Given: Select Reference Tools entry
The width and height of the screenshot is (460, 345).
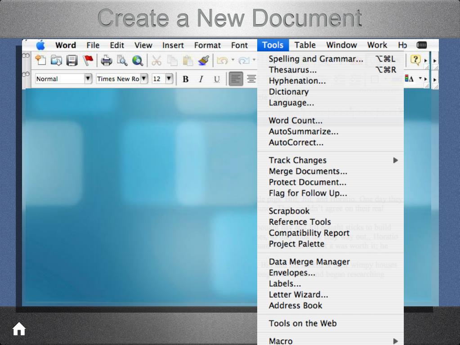Looking at the screenshot, I should coord(330,222).
